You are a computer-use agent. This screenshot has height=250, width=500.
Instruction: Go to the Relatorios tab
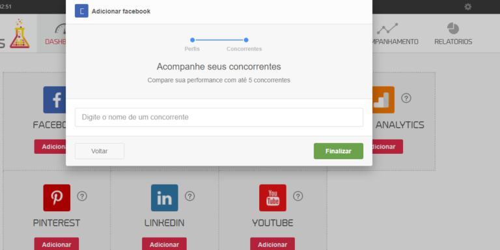click(453, 34)
